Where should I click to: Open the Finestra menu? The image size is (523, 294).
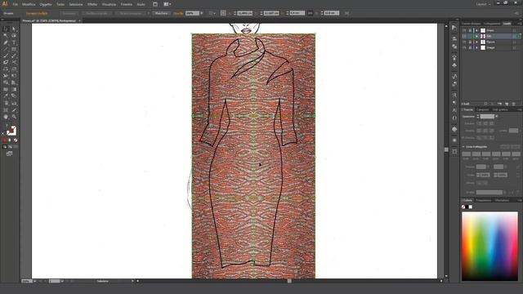[x=127, y=4]
